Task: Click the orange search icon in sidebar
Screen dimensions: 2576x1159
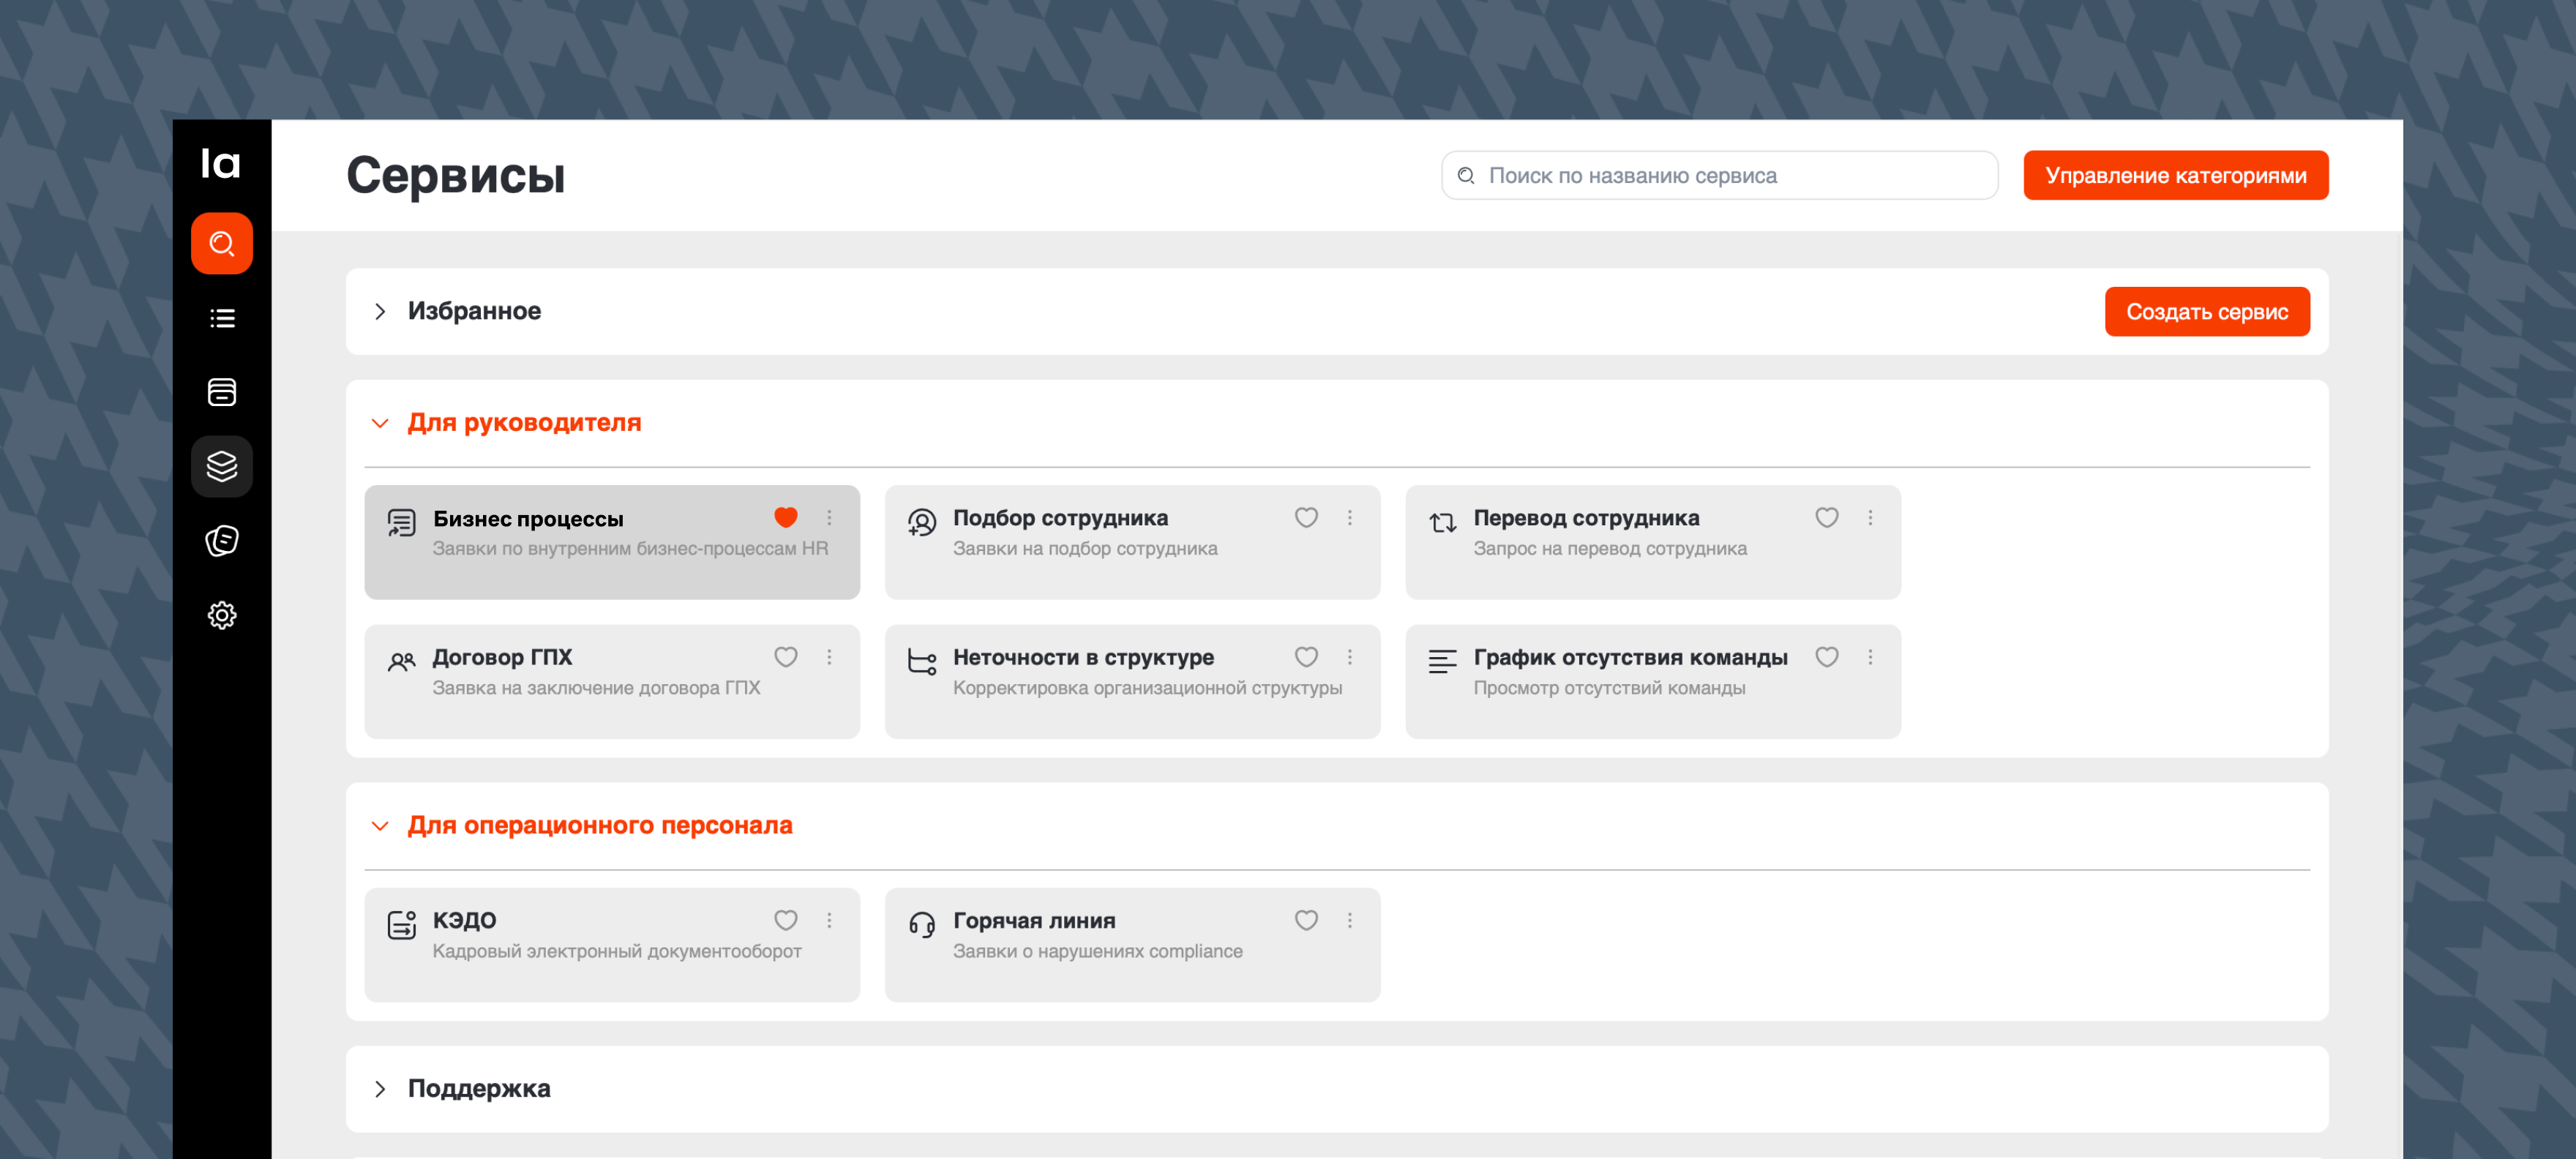Action: [221, 243]
